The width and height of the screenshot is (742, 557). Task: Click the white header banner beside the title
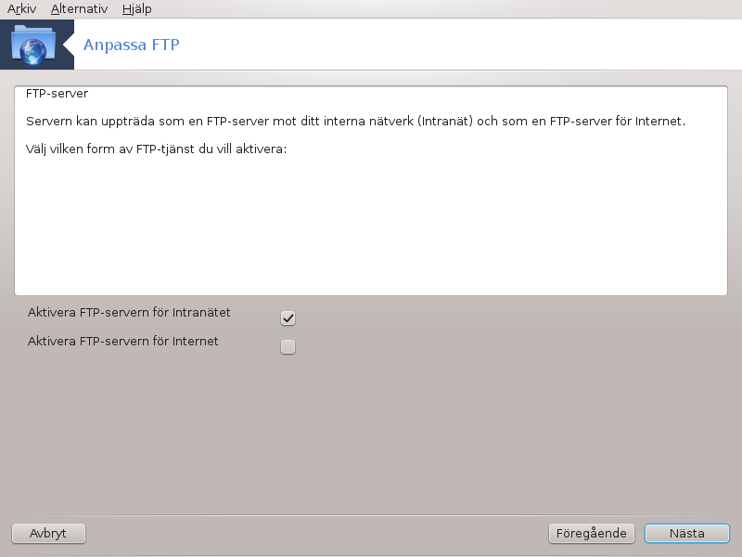(459, 45)
